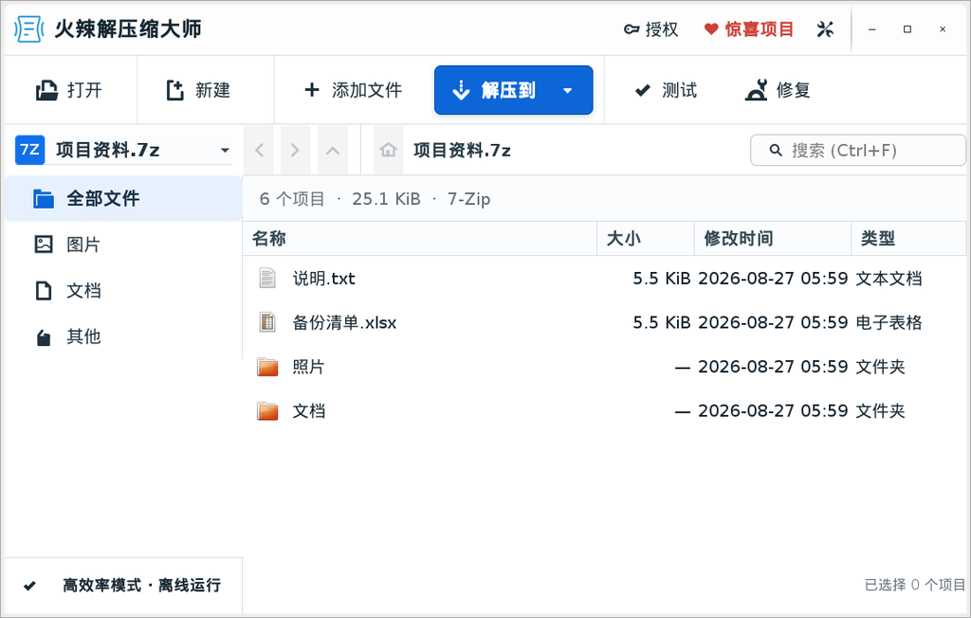Click the search magnifier icon
Image resolution: width=971 pixels, height=618 pixels.
coord(776,150)
